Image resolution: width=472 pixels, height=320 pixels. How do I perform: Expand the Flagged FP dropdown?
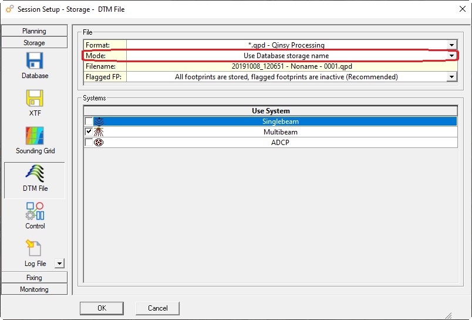451,77
